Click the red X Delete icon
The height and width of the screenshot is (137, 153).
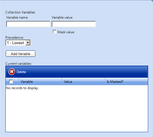click(12, 72)
